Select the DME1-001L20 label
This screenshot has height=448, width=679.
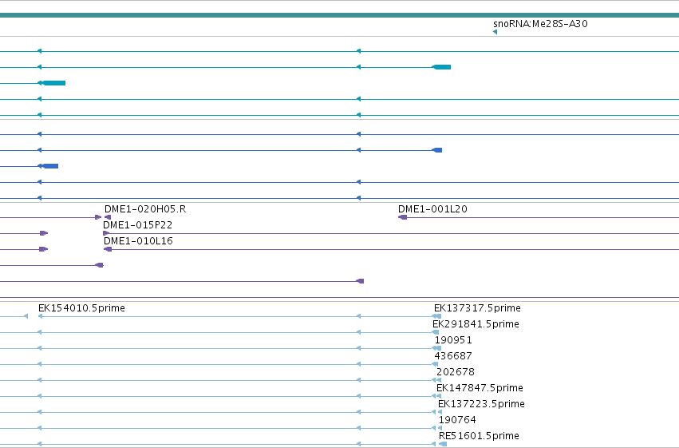tap(432, 209)
